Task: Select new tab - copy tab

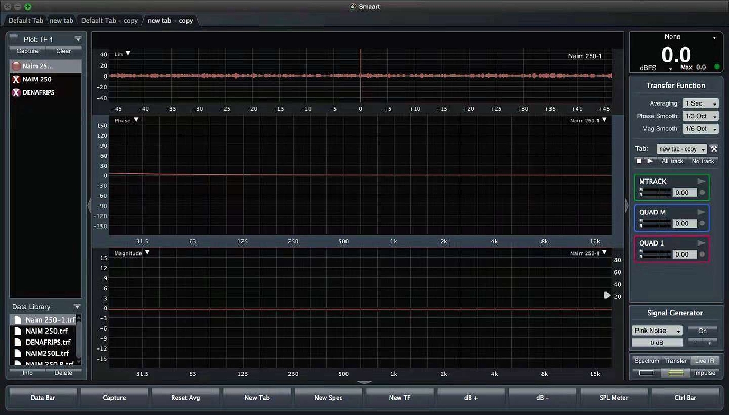Action: click(x=170, y=21)
